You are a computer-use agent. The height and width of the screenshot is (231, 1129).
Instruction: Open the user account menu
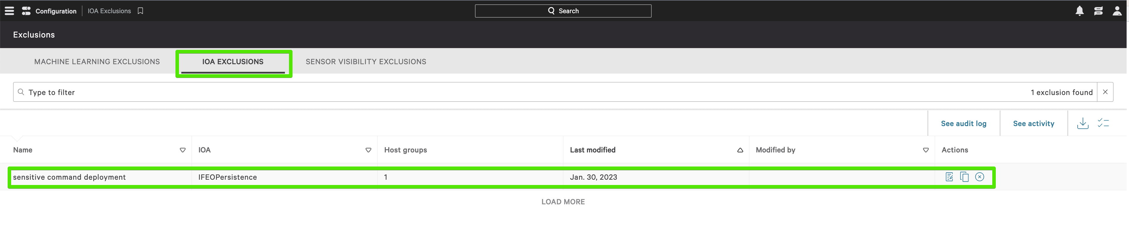(x=1117, y=11)
